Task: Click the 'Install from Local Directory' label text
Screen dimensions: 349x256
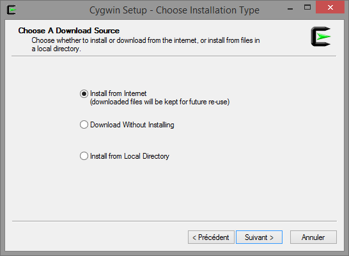Action: click(130, 156)
